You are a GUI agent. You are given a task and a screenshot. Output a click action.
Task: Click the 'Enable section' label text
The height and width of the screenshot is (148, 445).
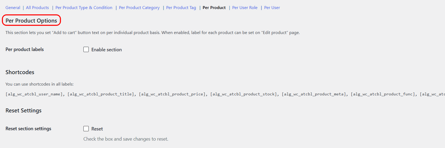[107, 50]
